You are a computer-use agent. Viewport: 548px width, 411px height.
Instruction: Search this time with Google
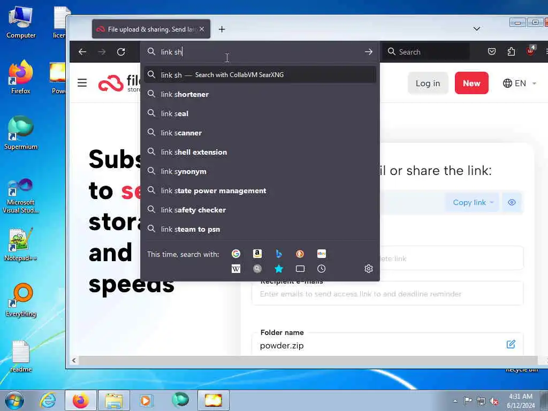tap(236, 254)
